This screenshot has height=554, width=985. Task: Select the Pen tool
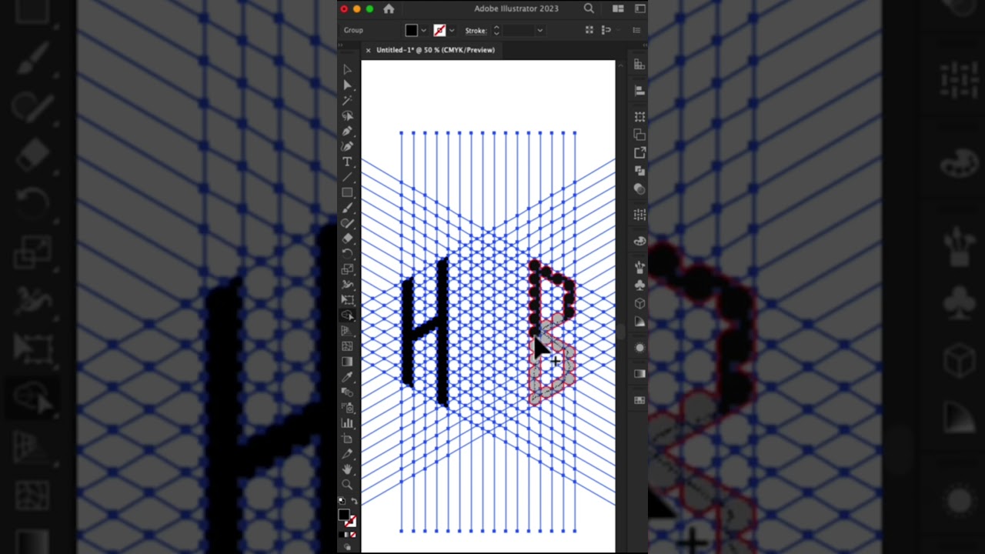pyautogui.click(x=347, y=131)
